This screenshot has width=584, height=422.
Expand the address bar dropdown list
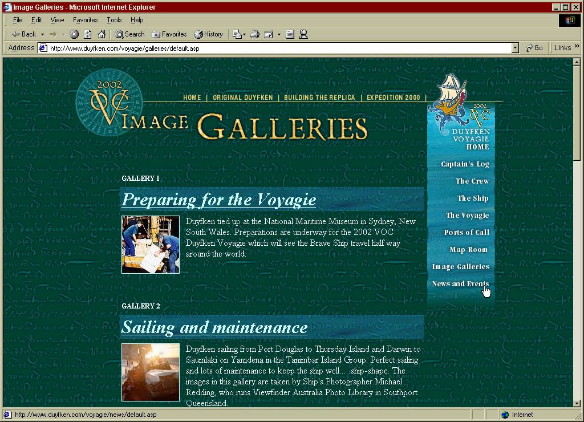[x=516, y=48]
